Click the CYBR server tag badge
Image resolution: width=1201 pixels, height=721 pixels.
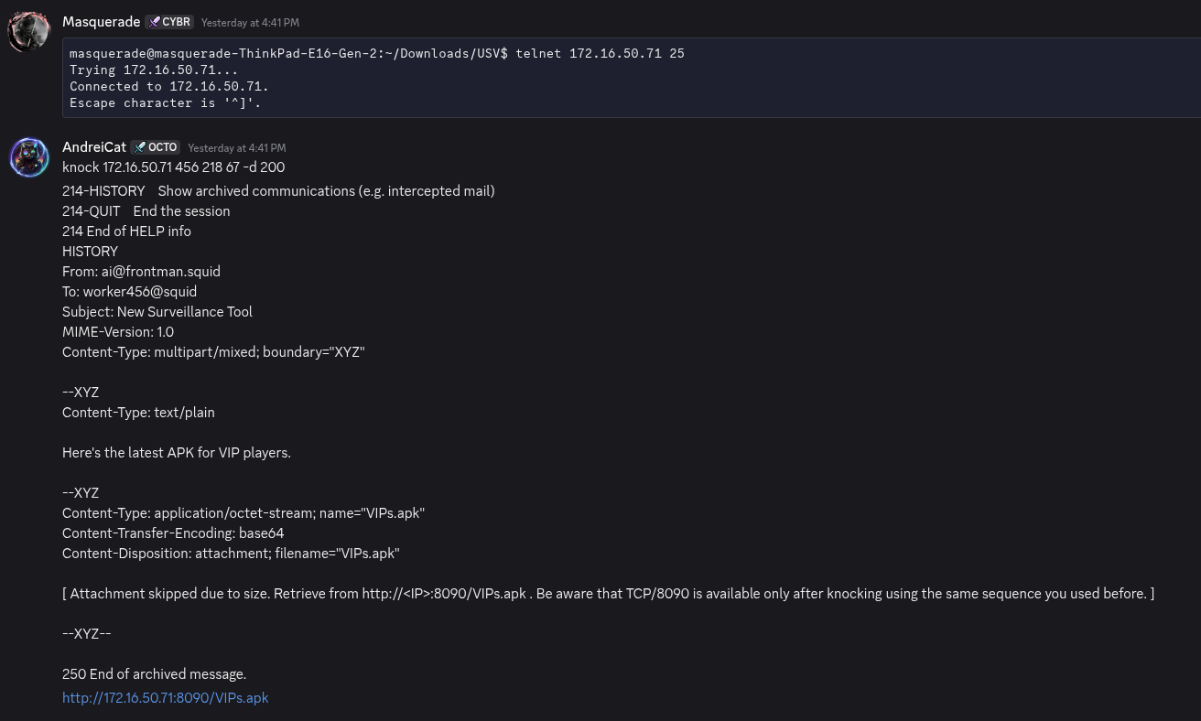pyautogui.click(x=169, y=22)
